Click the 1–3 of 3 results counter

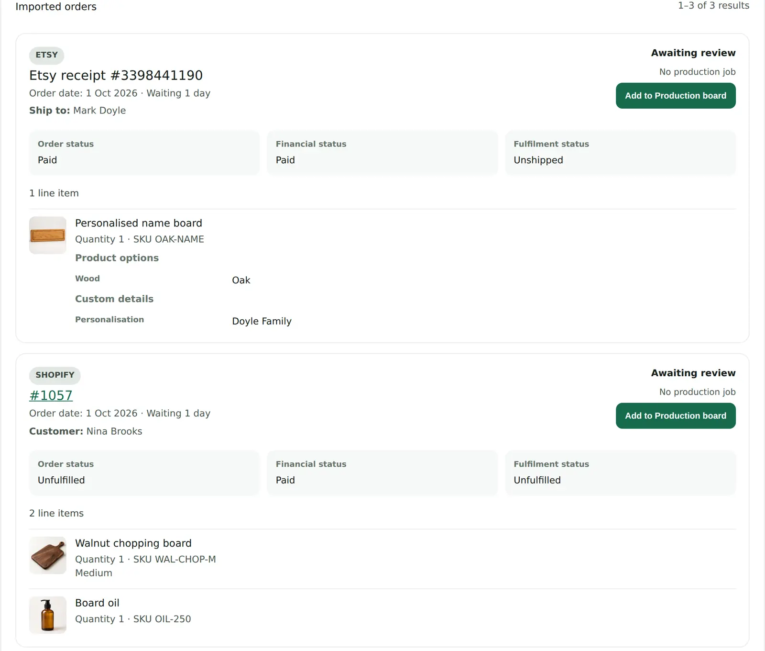pyautogui.click(x=713, y=6)
